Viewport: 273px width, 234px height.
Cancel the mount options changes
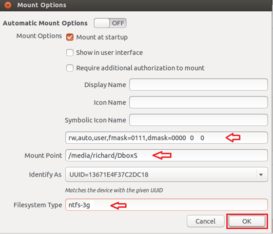(x=205, y=221)
